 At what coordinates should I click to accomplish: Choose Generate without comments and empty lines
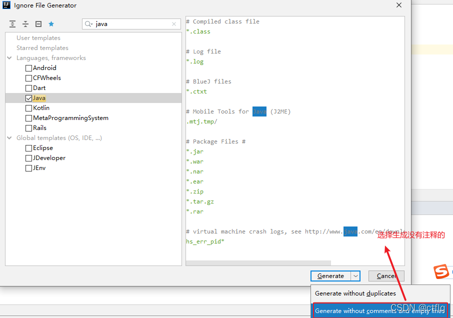(380, 311)
